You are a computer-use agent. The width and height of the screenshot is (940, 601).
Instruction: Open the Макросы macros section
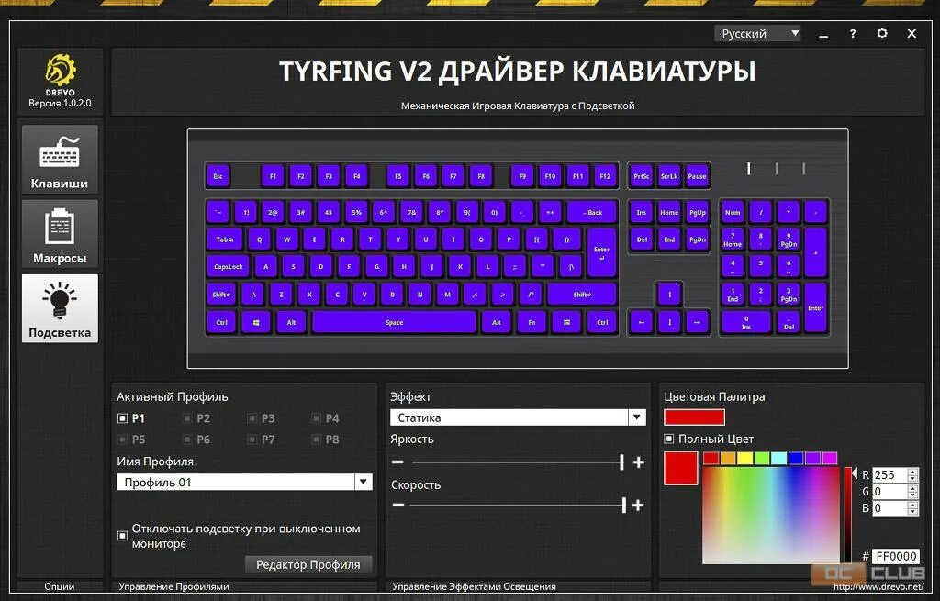click(60, 233)
